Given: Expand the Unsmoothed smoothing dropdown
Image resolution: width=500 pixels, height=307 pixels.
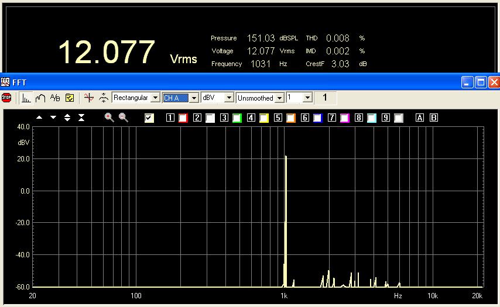Looking at the screenshot, I should pos(279,98).
